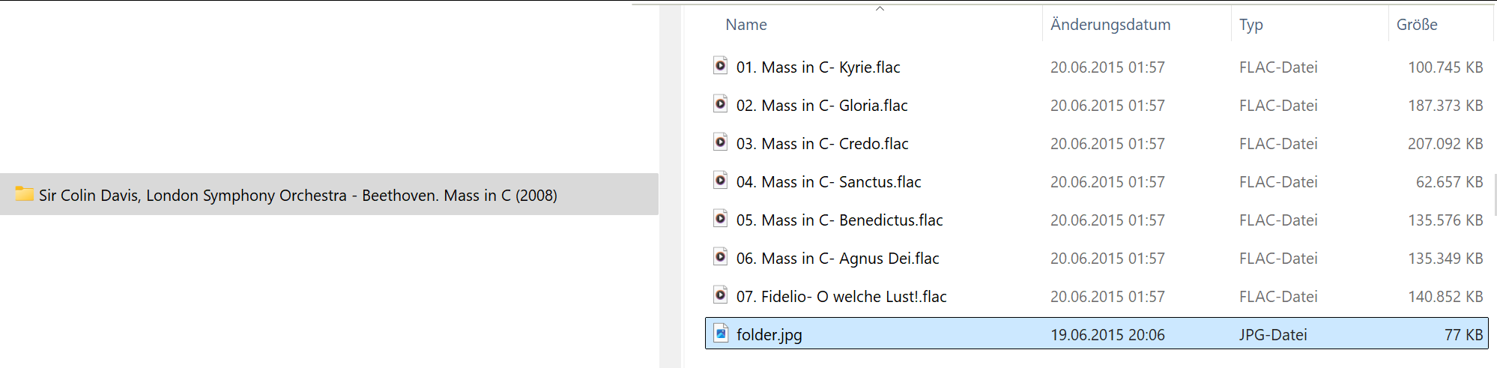The image size is (1497, 368).
Task: Click the icon of 05. Benedictus file
Action: coord(720,219)
